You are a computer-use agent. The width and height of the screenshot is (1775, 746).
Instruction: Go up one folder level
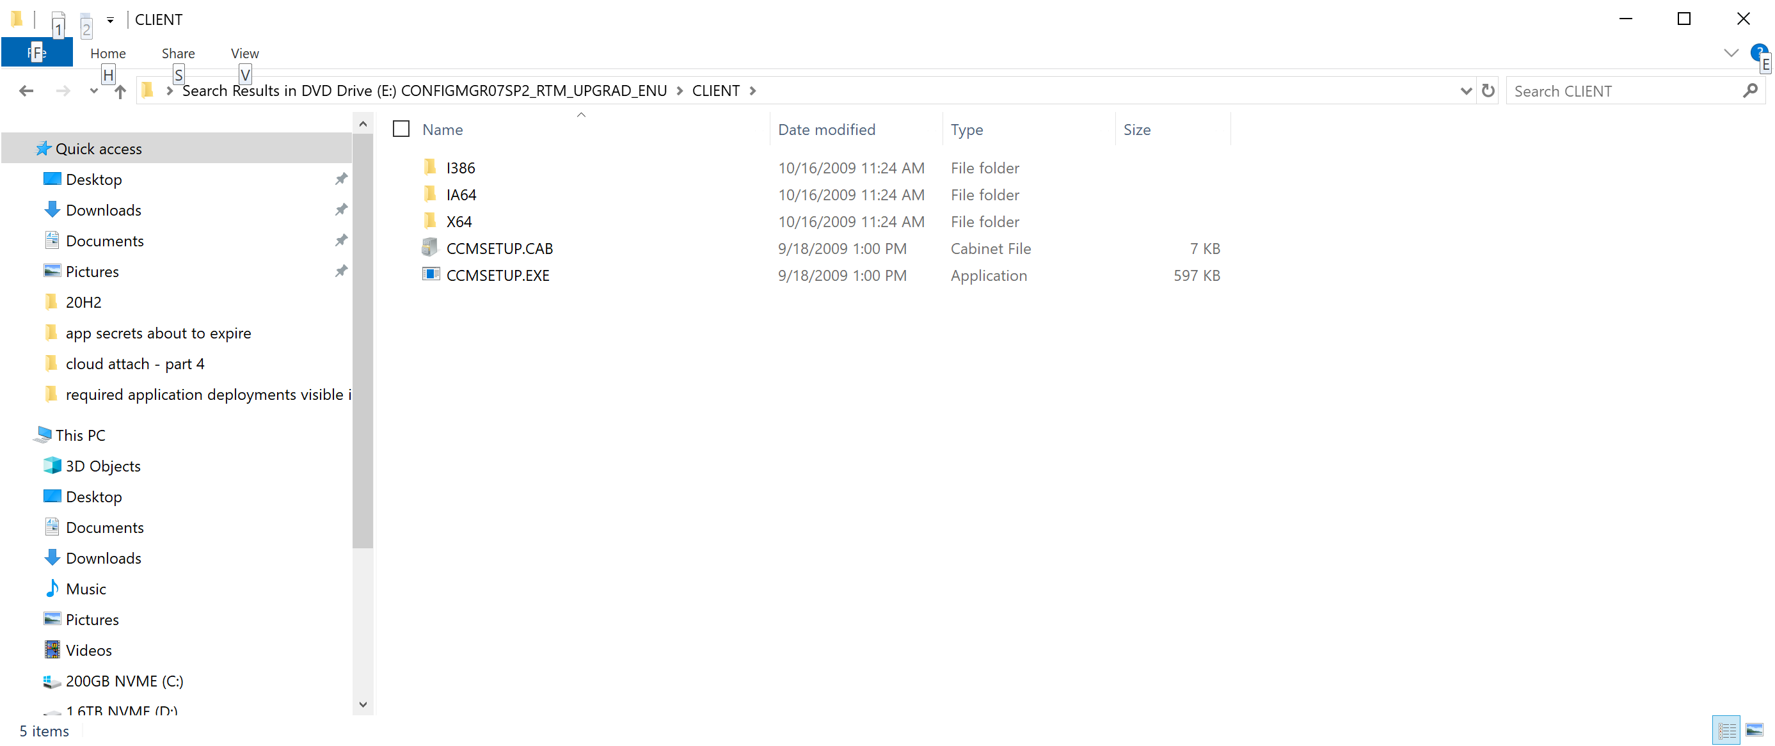[x=120, y=91]
